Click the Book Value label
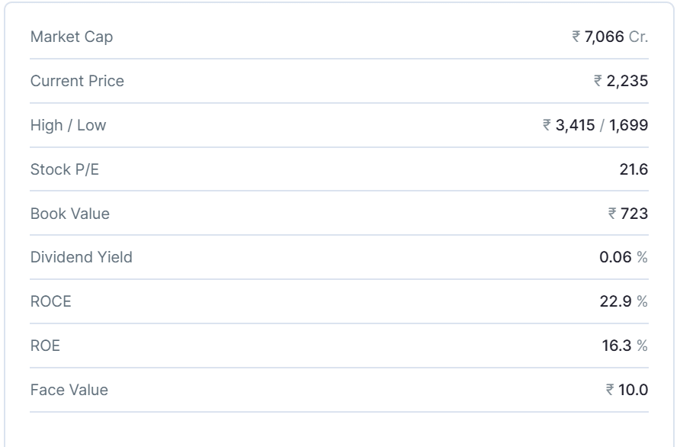Screen dimensions: 680x447 (70, 214)
